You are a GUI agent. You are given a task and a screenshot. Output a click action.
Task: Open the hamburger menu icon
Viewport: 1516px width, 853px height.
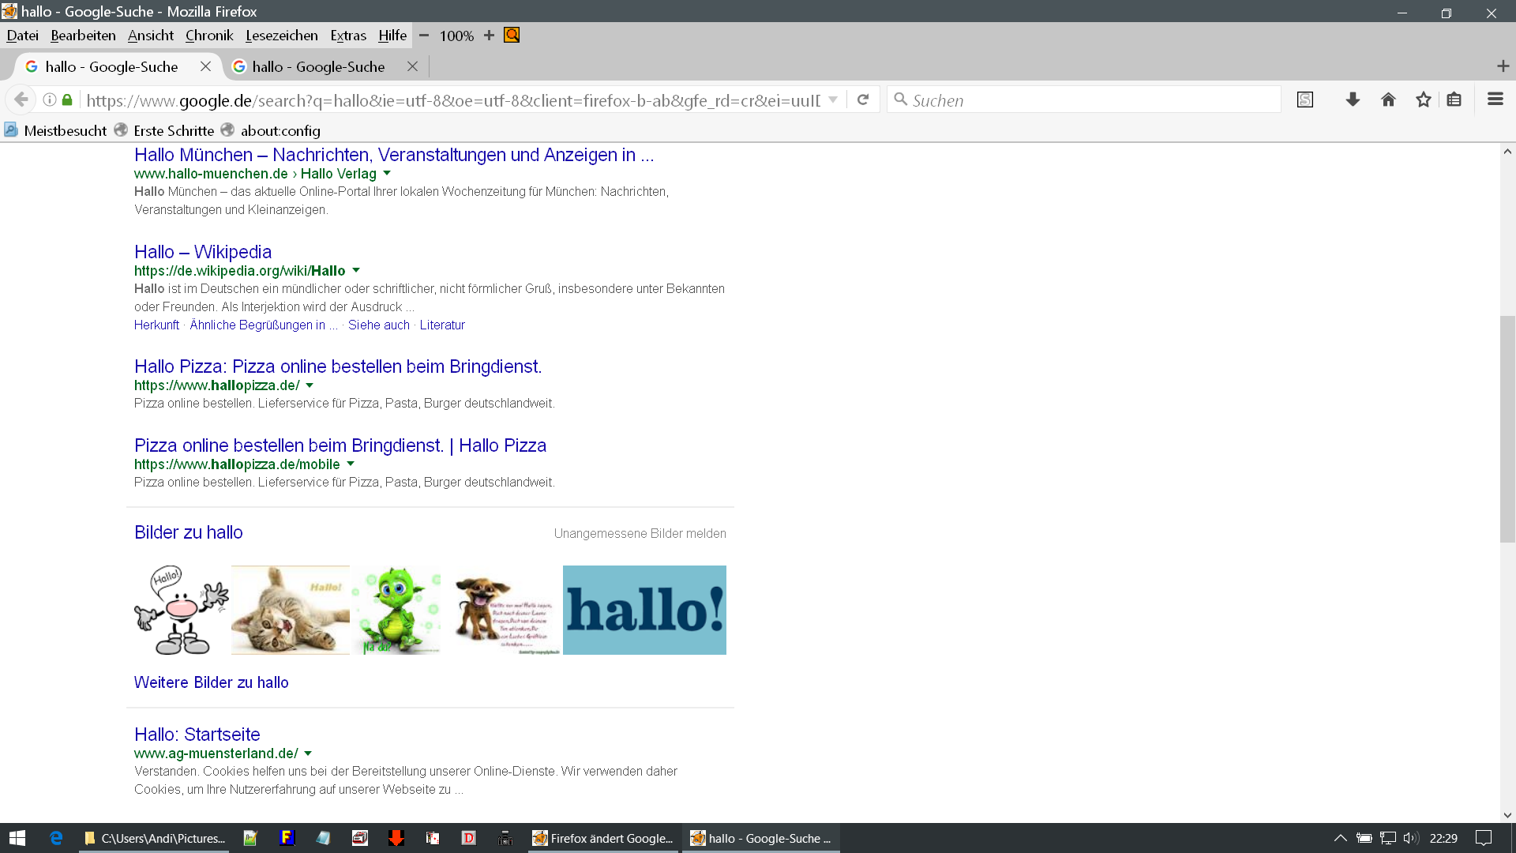point(1495,100)
